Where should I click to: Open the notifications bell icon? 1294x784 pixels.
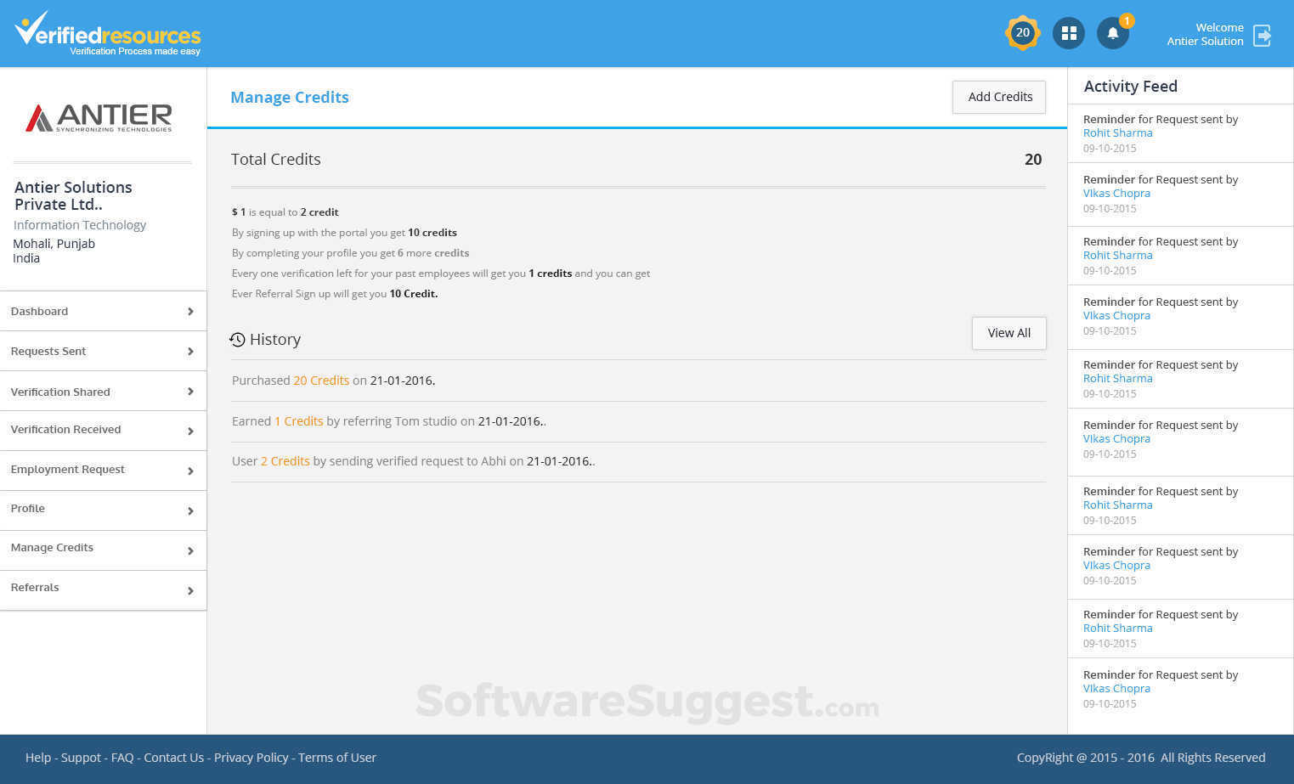[1113, 32]
